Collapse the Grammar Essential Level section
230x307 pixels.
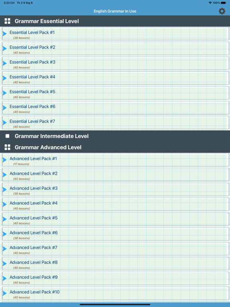[x=115, y=21]
